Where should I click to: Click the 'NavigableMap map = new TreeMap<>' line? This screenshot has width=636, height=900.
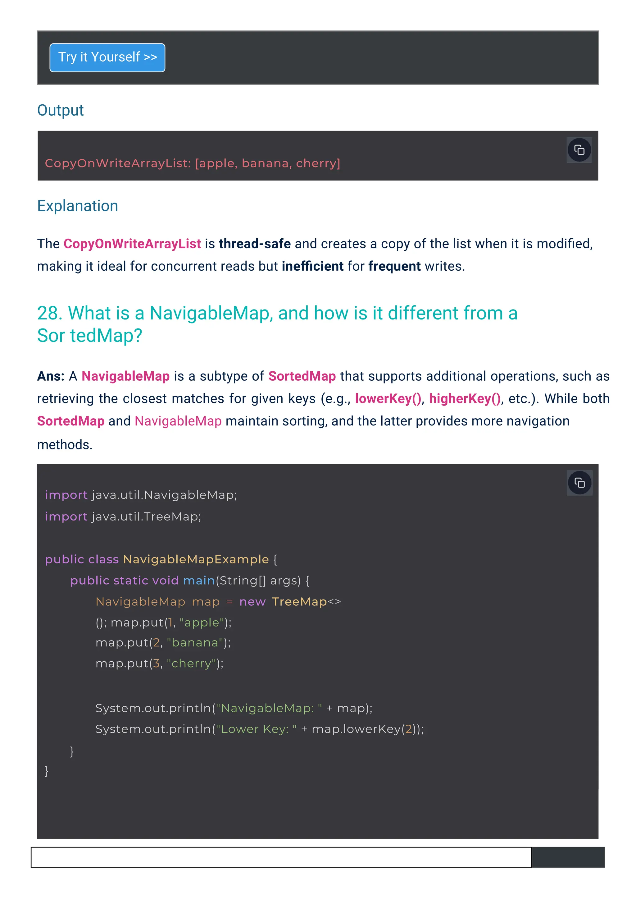pos(218,602)
